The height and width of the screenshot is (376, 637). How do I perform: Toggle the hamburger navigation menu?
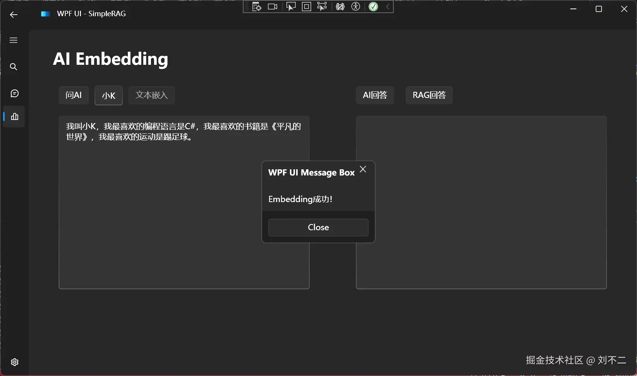[14, 40]
